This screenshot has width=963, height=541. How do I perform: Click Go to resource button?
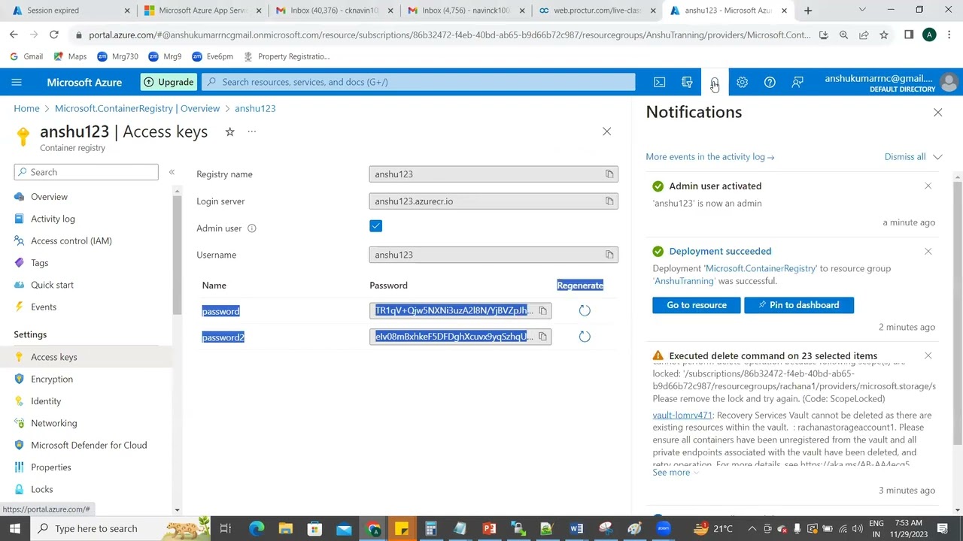pos(696,305)
